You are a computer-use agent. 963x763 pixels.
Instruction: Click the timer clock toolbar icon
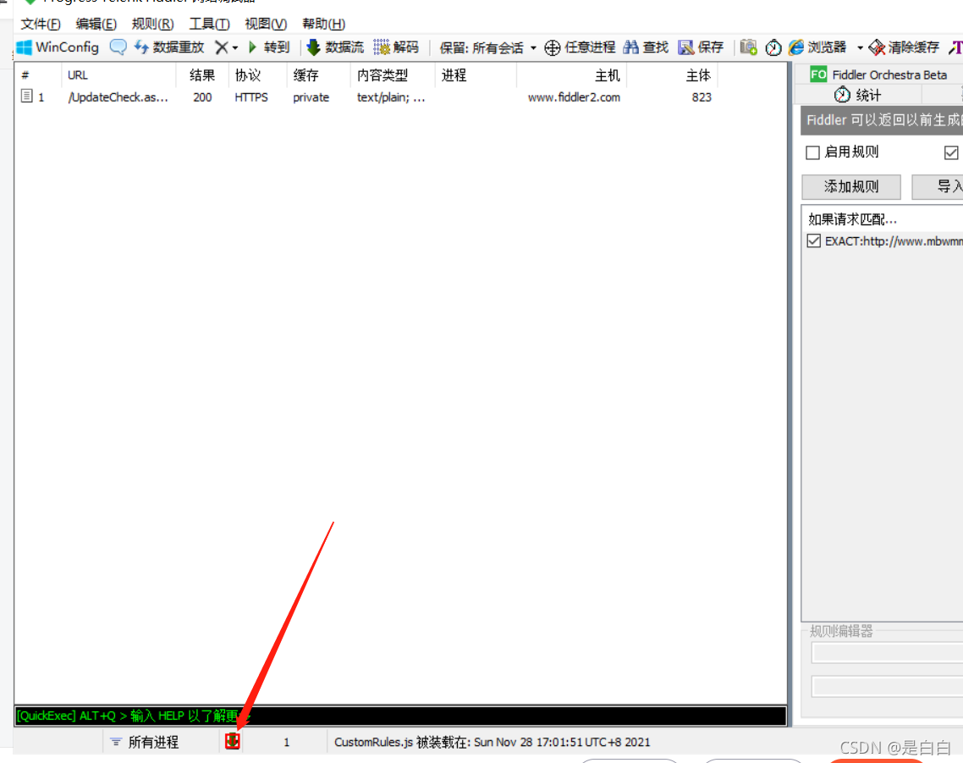[x=773, y=47]
